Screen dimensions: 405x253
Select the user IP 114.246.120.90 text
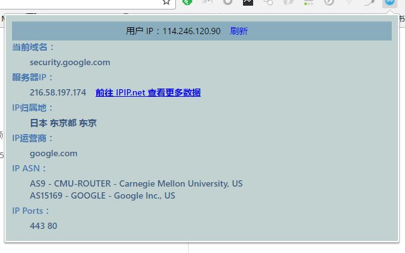pyautogui.click(x=191, y=31)
